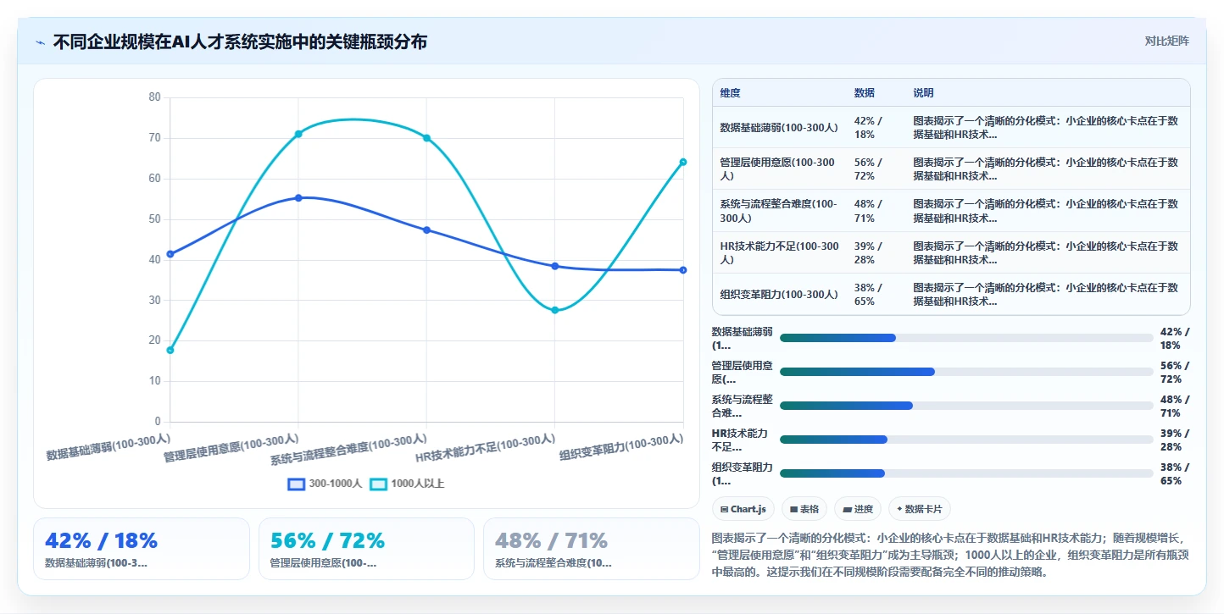Select the 42% / 18% stat card

[x=142, y=549]
